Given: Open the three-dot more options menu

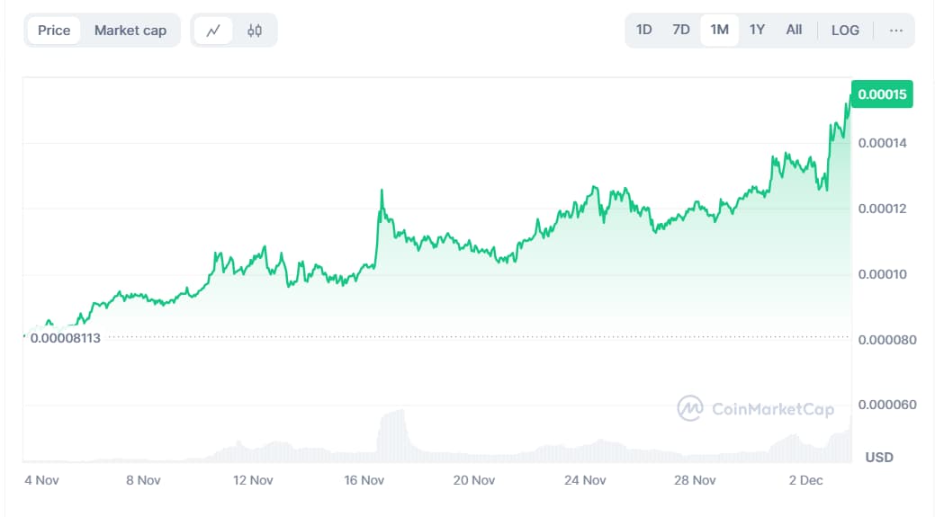Looking at the screenshot, I should pos(895,31).
